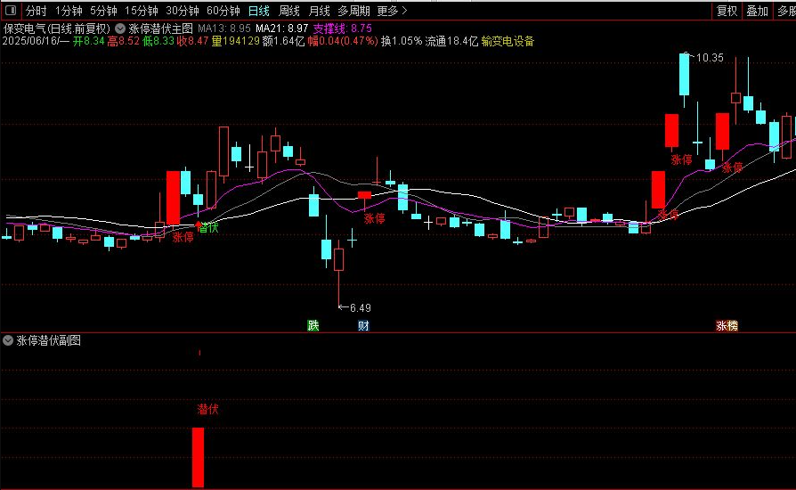The height and width of the screenshot is (490, 796).
Task: Click the green 跌 event marker
Action: click(x=313, y=325)
